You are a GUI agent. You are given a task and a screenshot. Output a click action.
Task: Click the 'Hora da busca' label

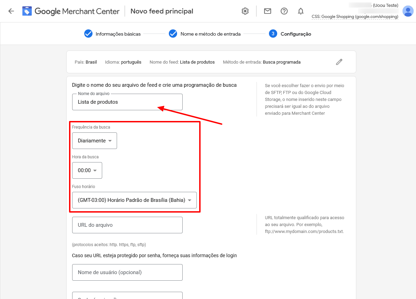pyautogui.click(x=85, y=157)
